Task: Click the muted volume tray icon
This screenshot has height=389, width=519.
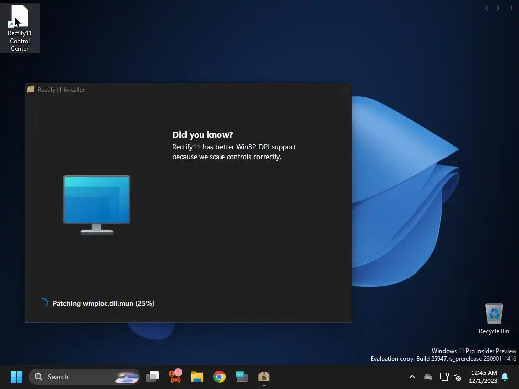Action: click(x=457, y=377)
